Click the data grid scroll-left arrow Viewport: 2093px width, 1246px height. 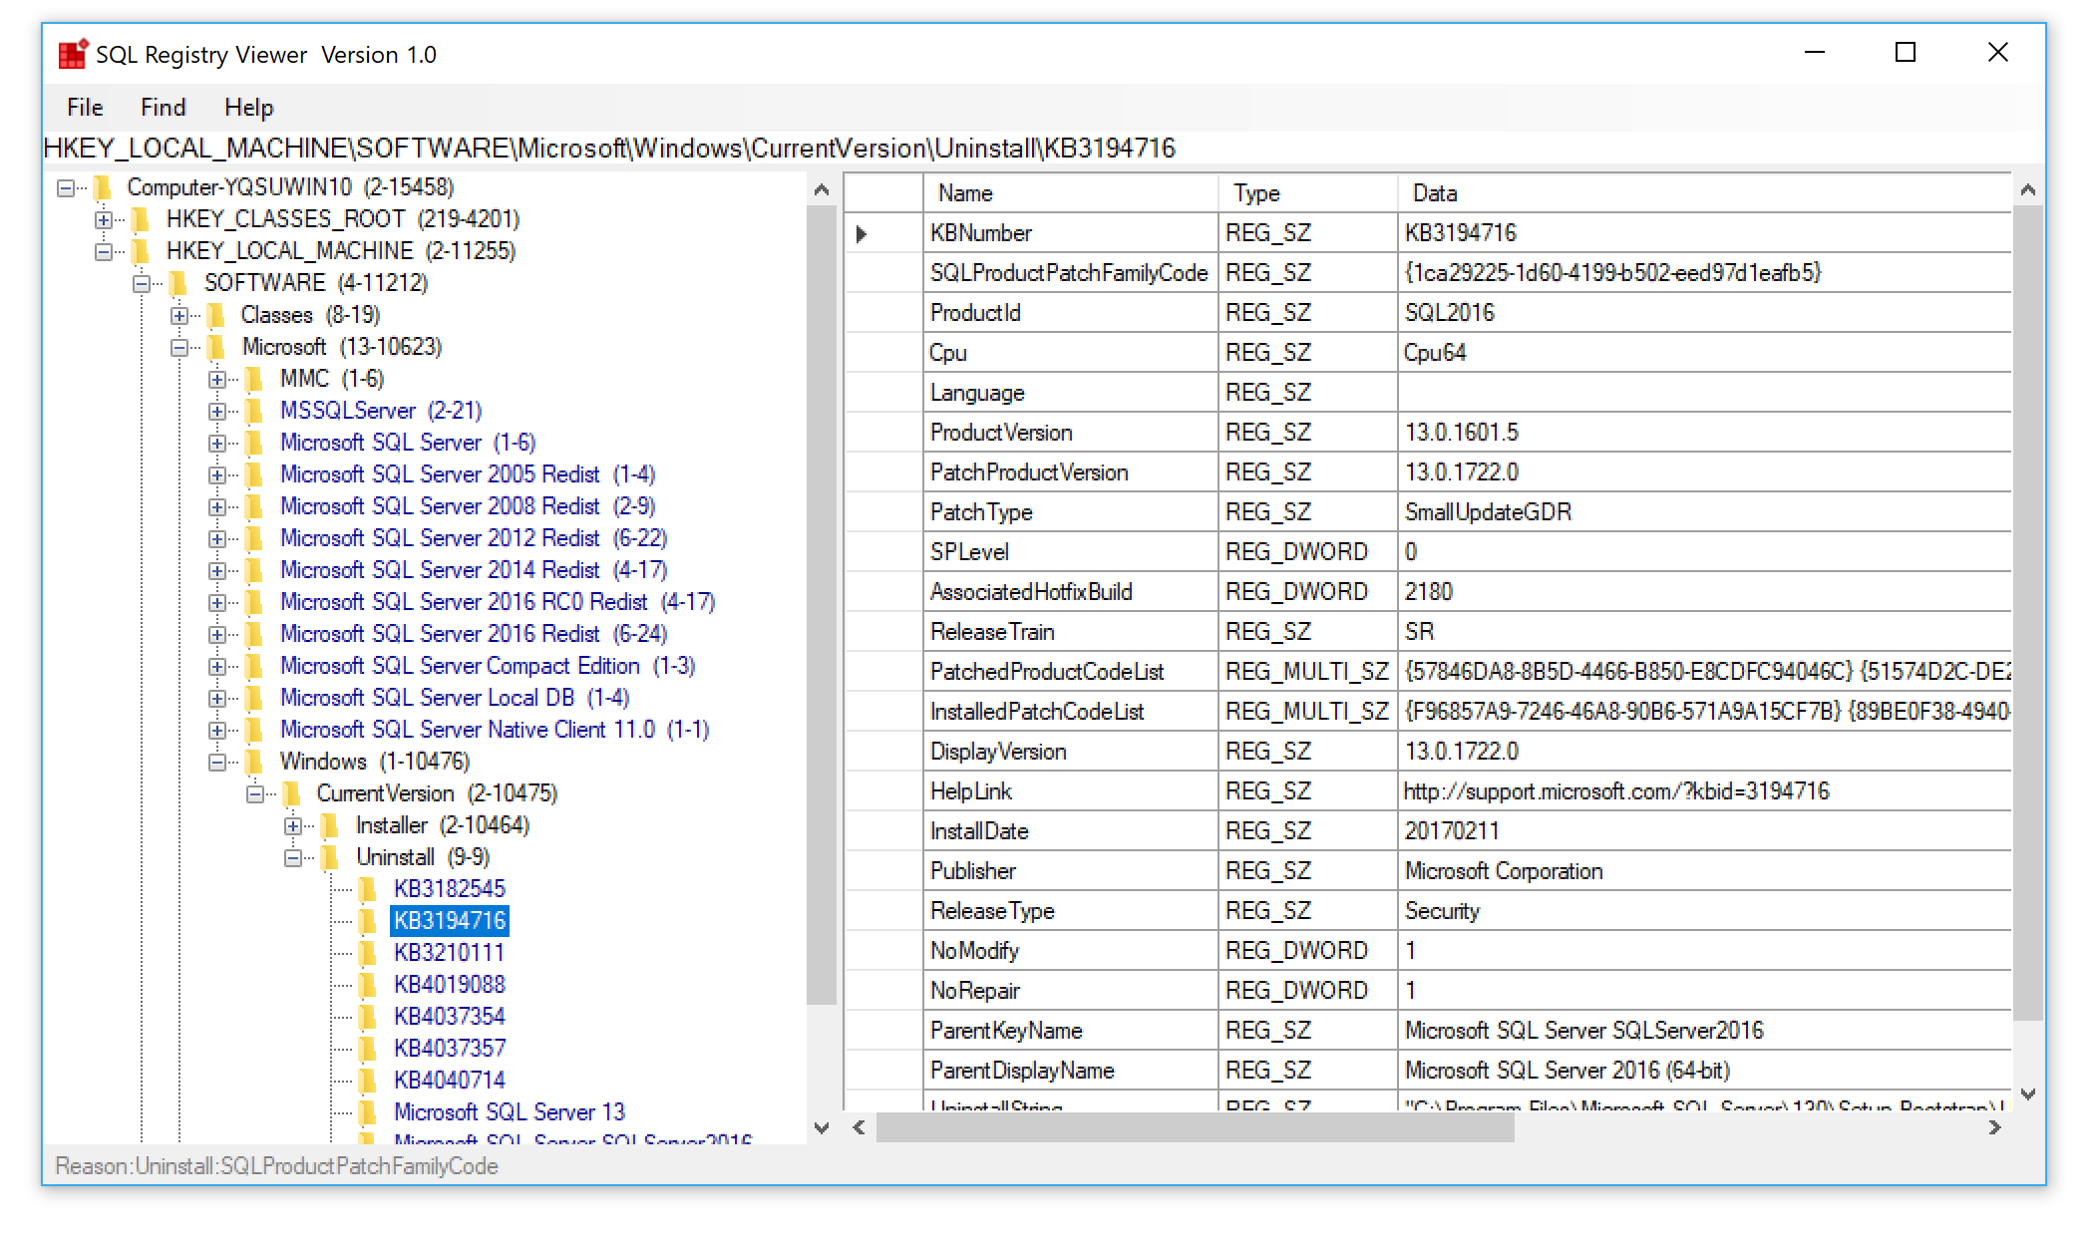point(860,1127)
